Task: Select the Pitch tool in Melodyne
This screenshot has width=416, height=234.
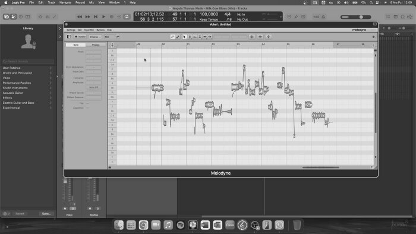Action: (190, 37)
